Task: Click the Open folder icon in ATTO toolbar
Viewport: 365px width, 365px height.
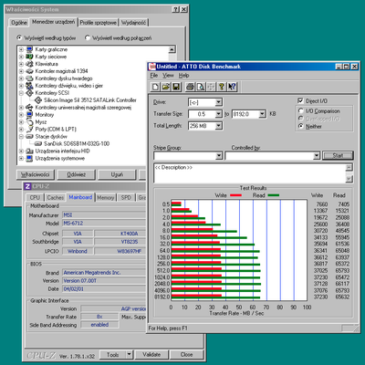Action: (165, 87)
